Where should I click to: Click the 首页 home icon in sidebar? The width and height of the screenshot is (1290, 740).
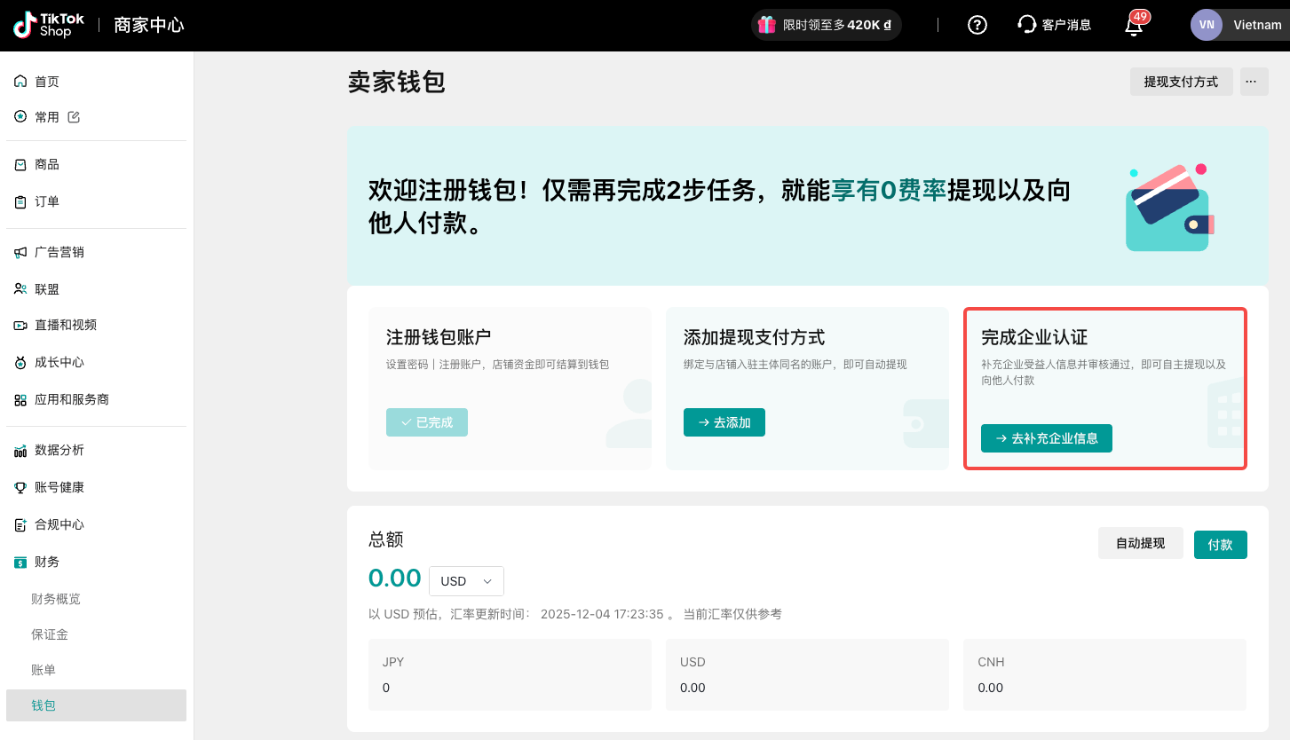(x=20, y=82)
